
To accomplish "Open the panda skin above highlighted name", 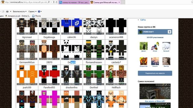I will point(71,50).
